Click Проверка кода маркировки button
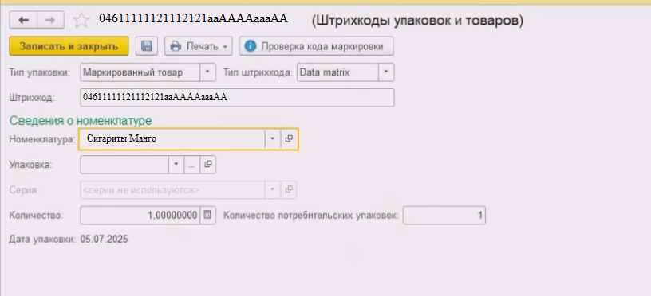 tap(317, 46)
